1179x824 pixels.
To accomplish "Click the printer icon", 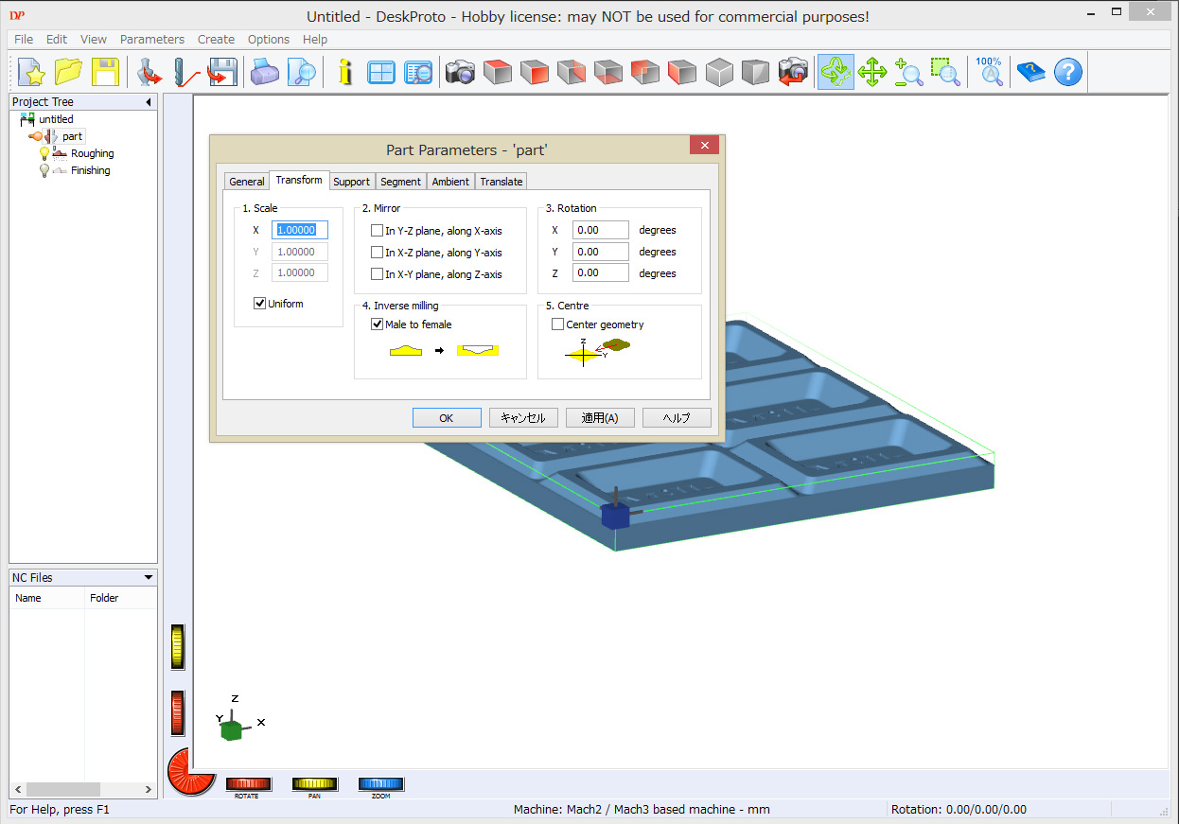I will coord(265,72).
